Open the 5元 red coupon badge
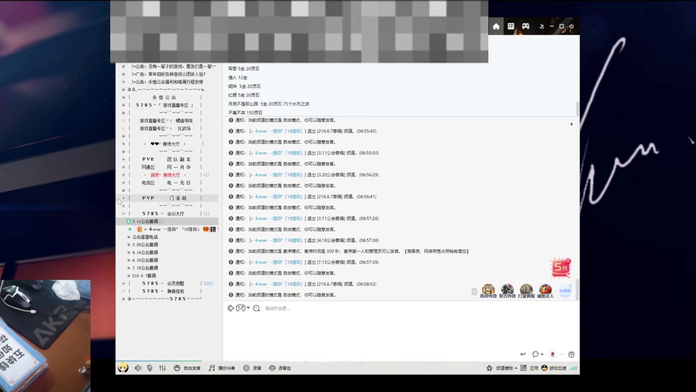 click(561, 268)
